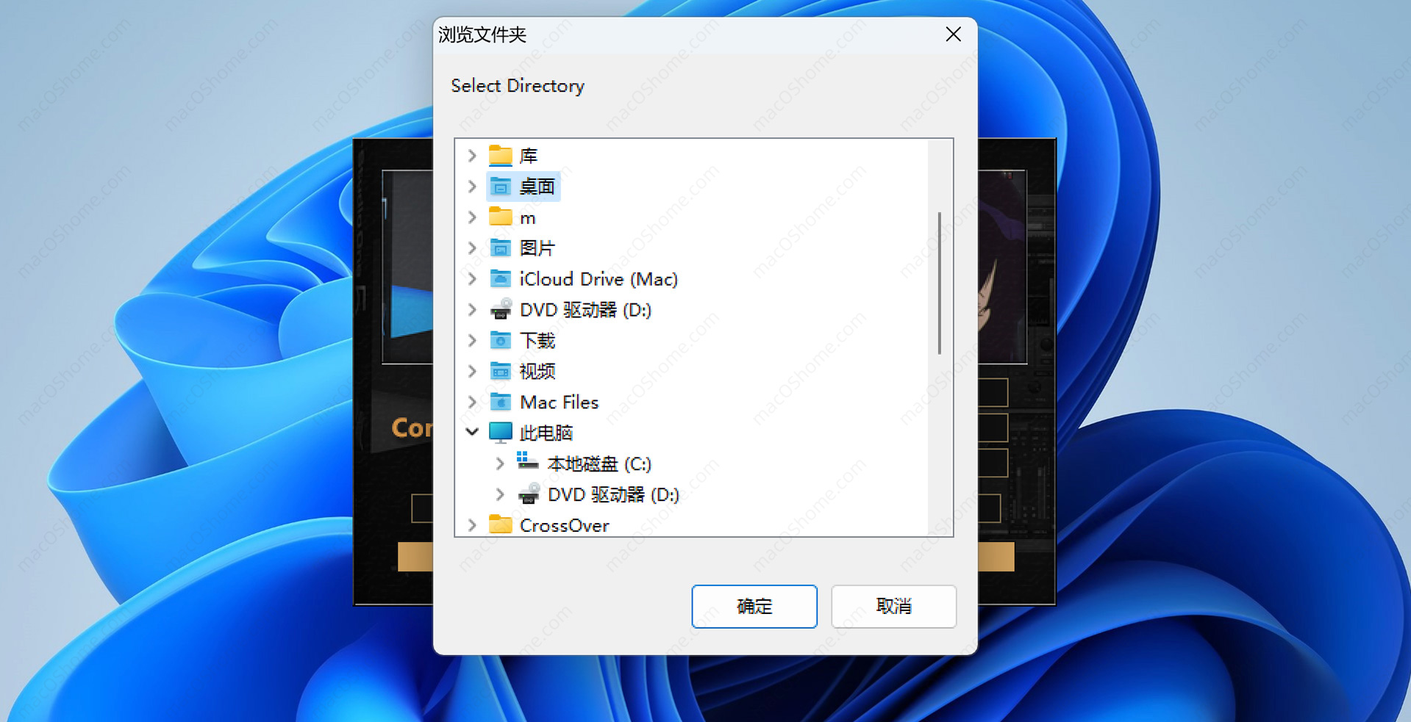Choose the DVD 驱动器 (D:) label under 此电脑
The width and height of the screenshot is (1411, 722).
coord(613,495)
